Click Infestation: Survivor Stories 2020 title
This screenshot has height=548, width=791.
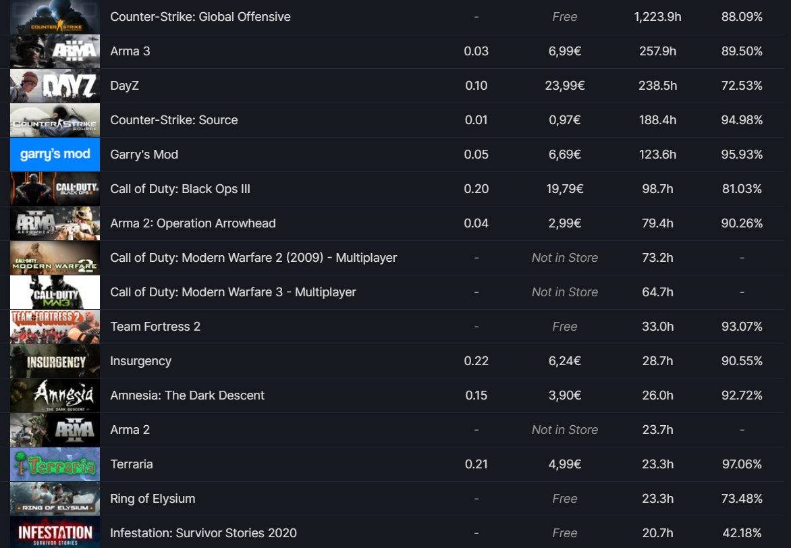204,533
